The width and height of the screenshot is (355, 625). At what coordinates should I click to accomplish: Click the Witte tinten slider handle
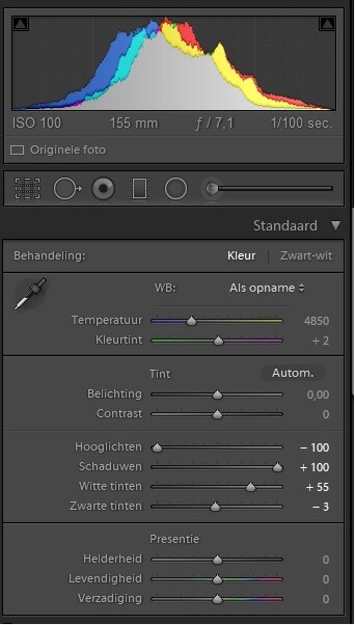click(251, 488)
